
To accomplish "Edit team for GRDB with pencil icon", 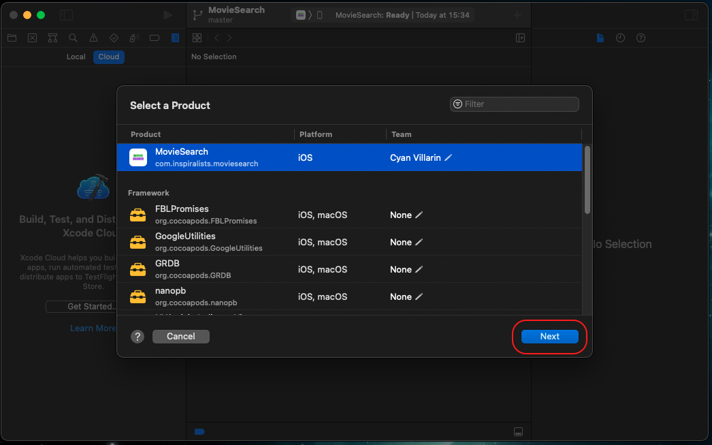I will (419, 270).
